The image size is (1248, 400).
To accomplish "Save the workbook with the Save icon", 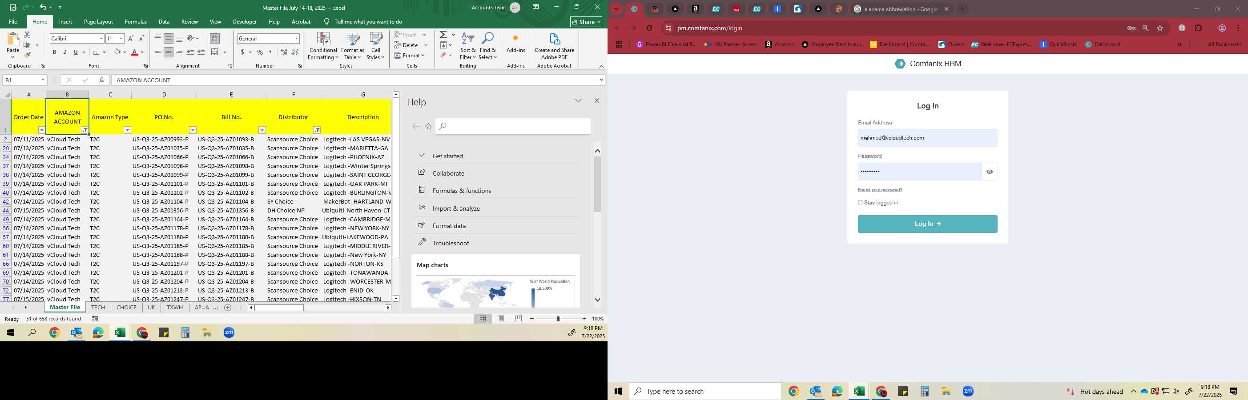I will 13,7.
